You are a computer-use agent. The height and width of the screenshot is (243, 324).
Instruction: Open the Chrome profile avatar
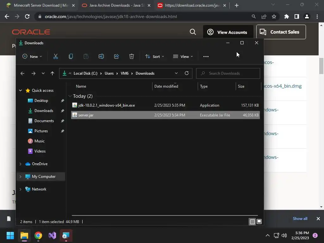[x=307, y=16]
